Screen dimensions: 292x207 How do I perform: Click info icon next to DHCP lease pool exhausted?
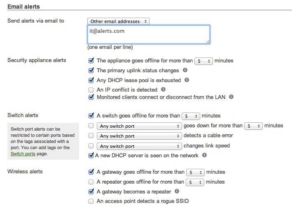point(187,80)
